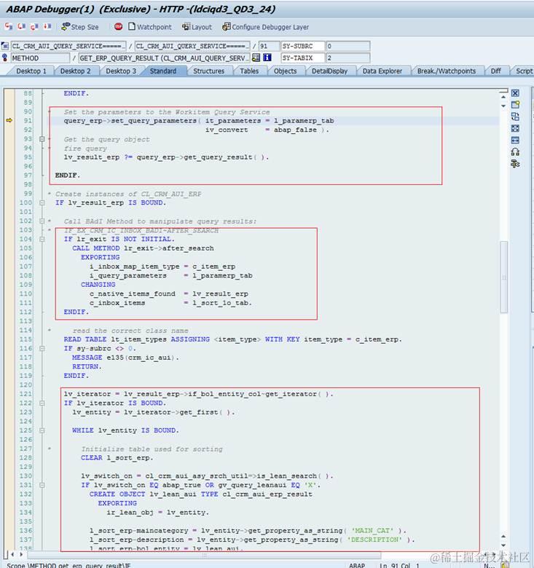Collapse the comment block at line 102
Screen dimensions: 534x568
(42, 221)
